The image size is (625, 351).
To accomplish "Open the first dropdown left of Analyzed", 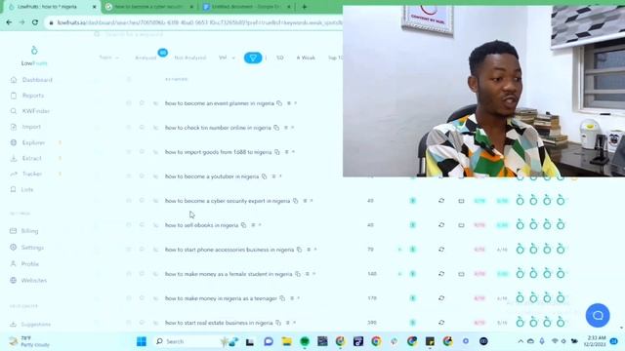I will [108, 58].
